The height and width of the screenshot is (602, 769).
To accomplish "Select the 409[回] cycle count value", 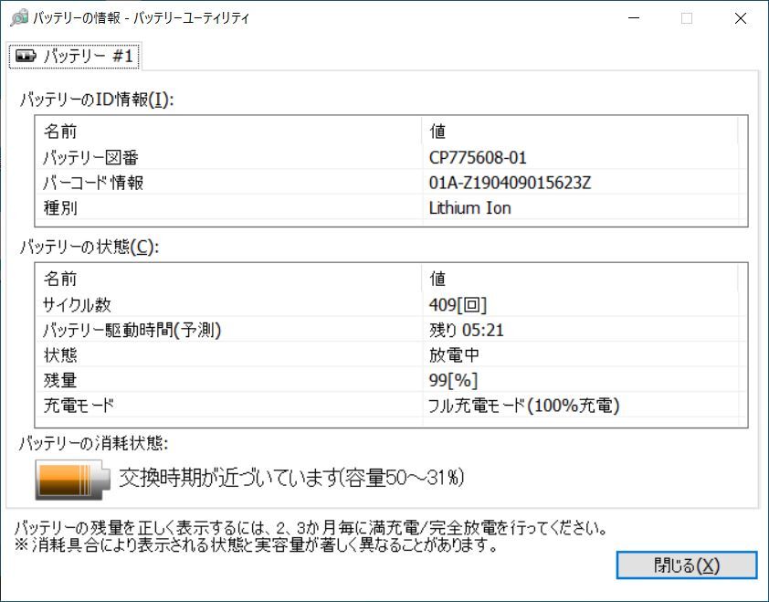I will (x=458, y=305).
